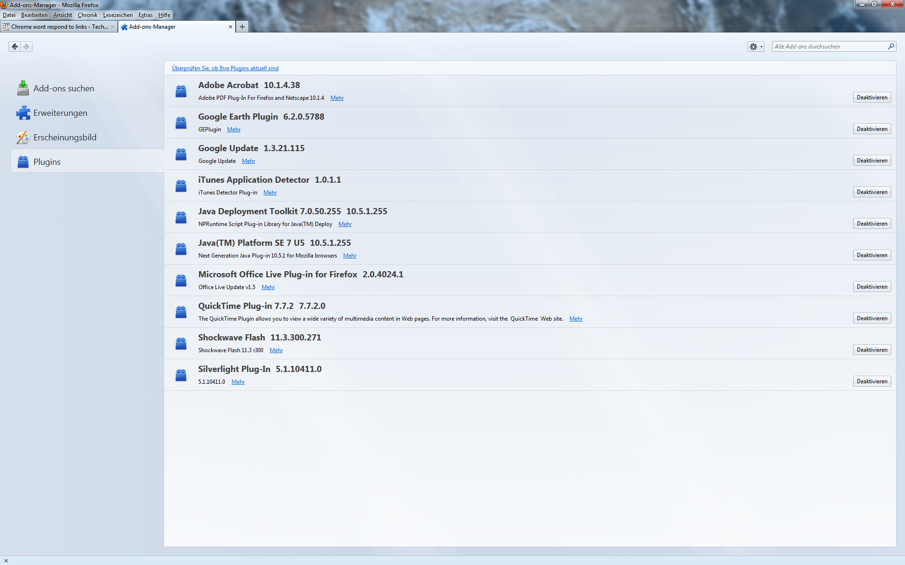
Task: Click Mehr link for Adobe Acrobat
Action: [337, 98]
